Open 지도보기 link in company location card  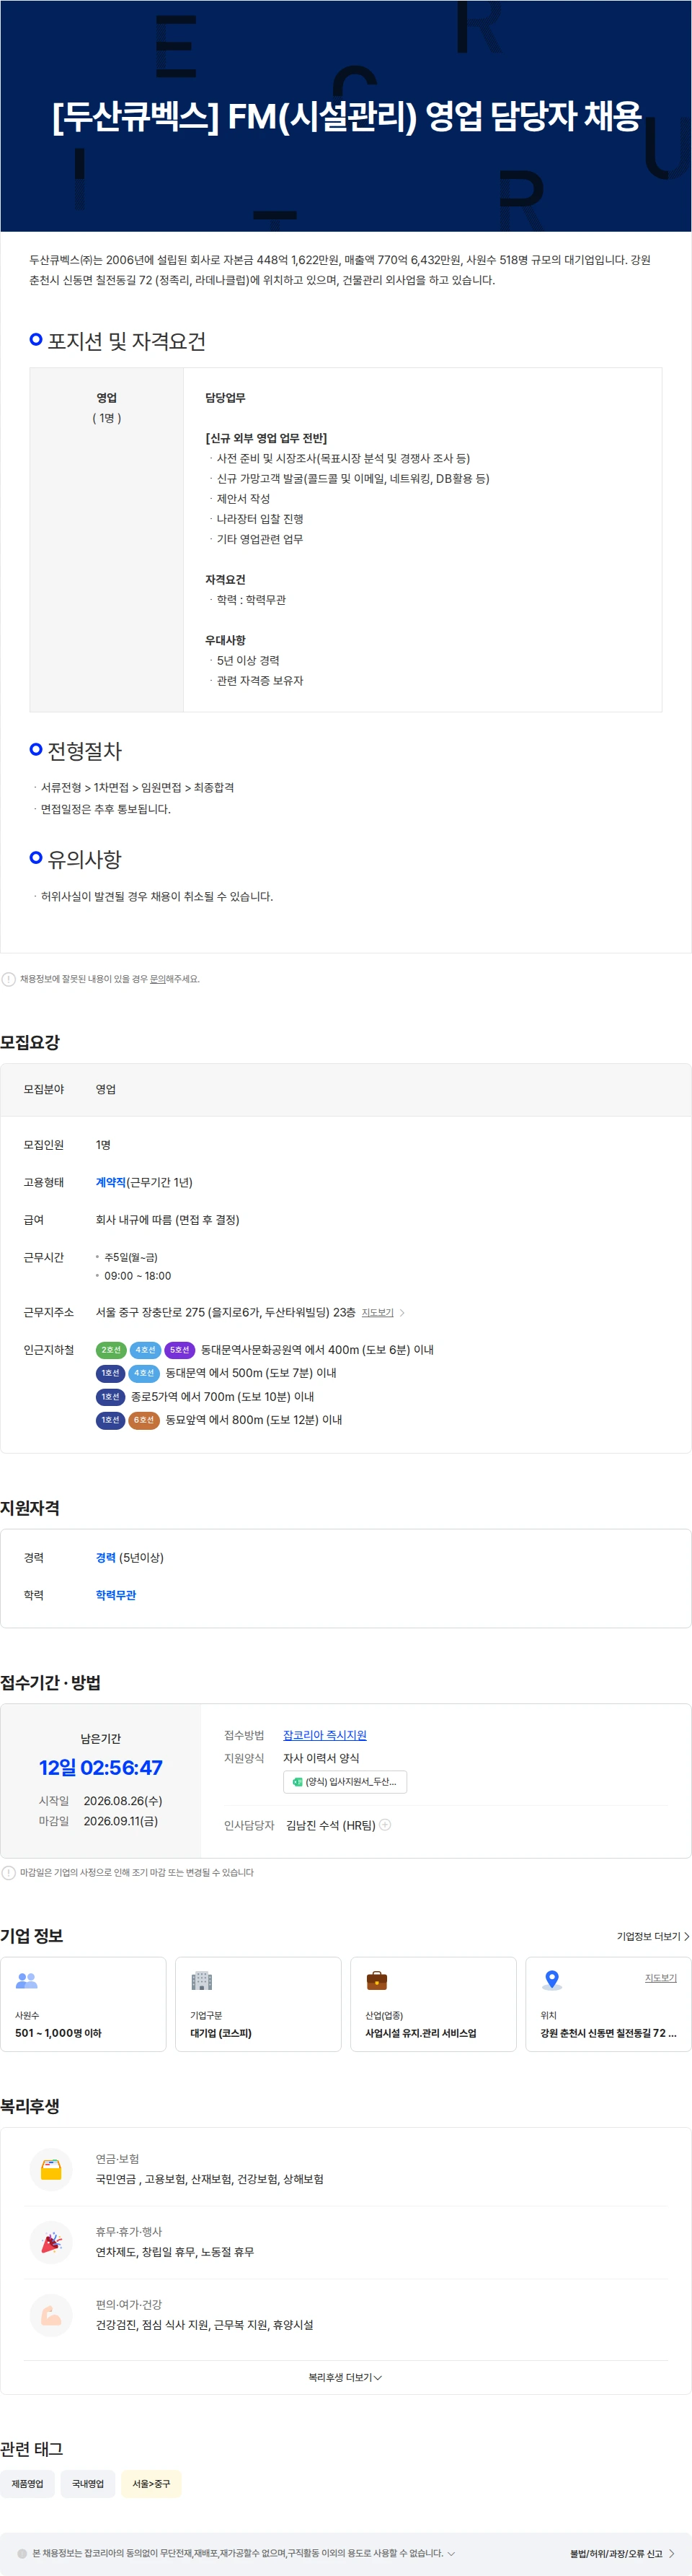pyautogui.click(x=661, y=1978)
